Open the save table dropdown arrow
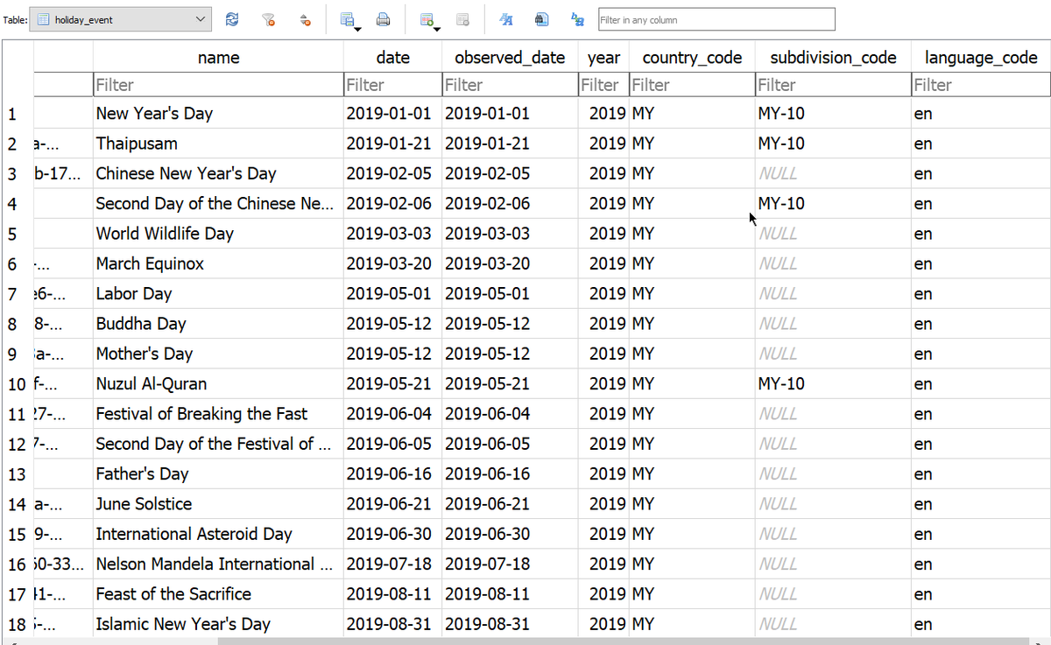The height and width of the screenshot is (645, 1051). click(359, 32)
